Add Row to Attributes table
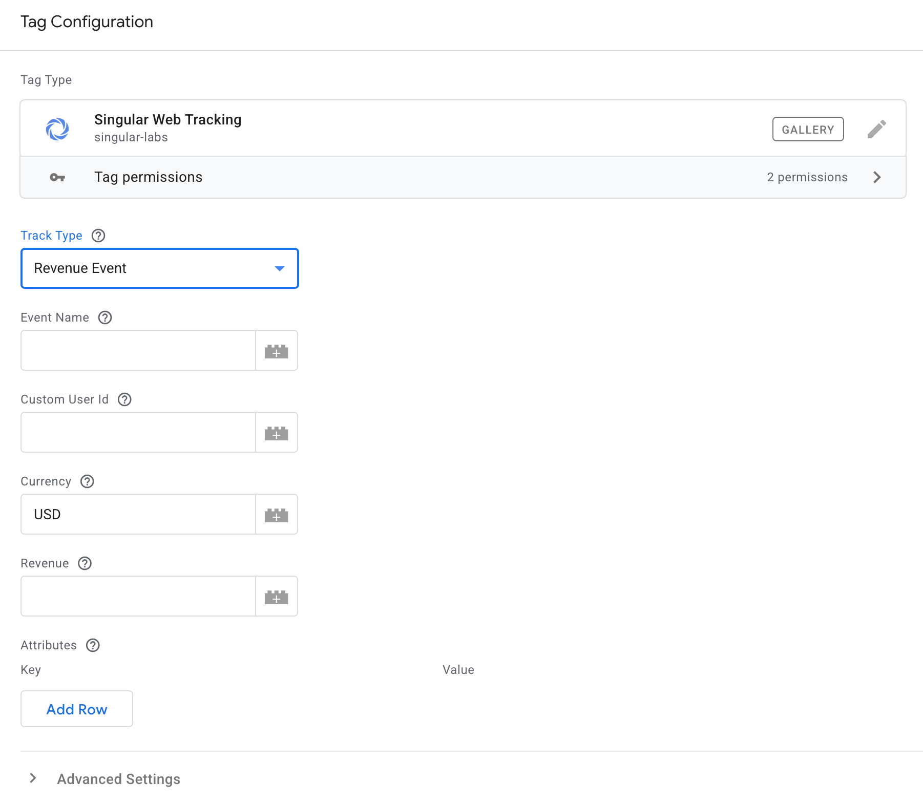 click(77, 709)
